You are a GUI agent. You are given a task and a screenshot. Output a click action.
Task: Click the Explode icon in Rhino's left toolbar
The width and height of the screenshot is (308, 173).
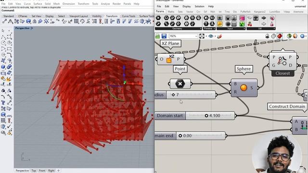coord(9,79)
